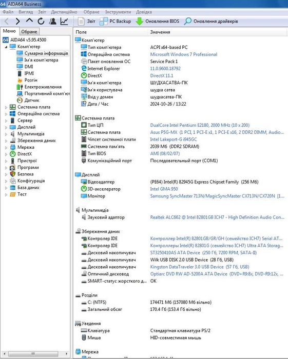Image resolution: width=288 pixels, height=359 pixels.
Task: Expand the Операційна система tree node
Action: tap(6, 114)
